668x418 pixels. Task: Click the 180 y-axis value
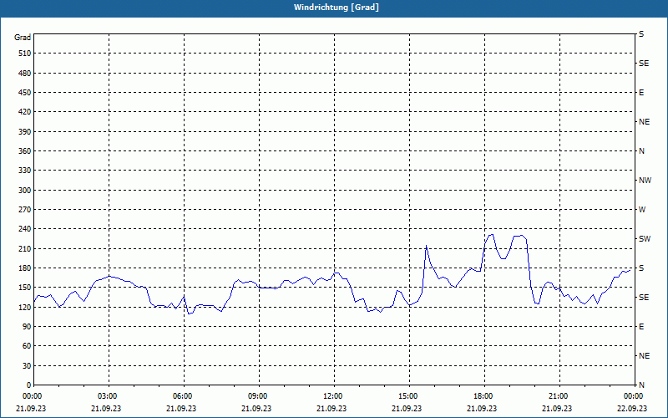[x=25, y=268]
